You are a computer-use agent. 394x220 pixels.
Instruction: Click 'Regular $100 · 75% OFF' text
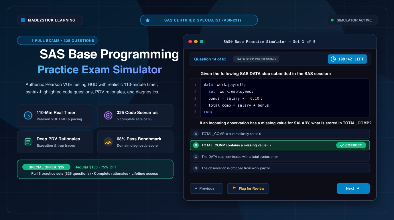tap(96, 167)
